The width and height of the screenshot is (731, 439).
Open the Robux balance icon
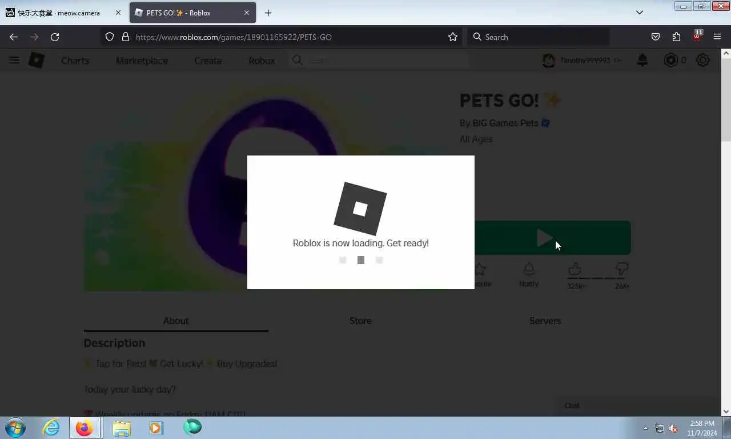[x=670, y=60]
